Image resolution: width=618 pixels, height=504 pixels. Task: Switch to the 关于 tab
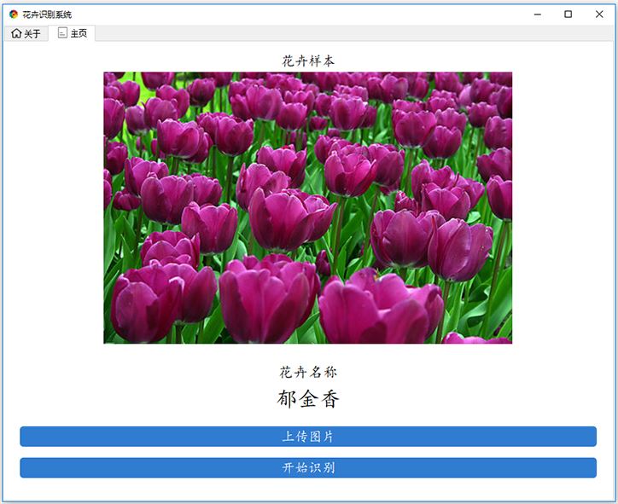(26, 33)
